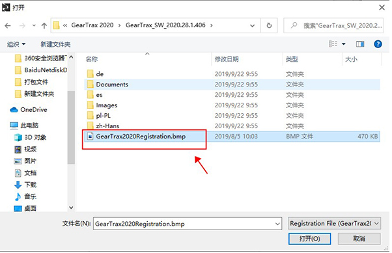Select 此电脑 in the sidebar
This screenshot has width=392, height=253.
click(x=24, y=126)
